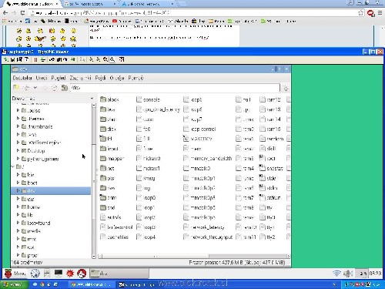The width and height of the screenshot is (385, 289).
Task: Expand the home folder in tree
Action: coord(18,207)
